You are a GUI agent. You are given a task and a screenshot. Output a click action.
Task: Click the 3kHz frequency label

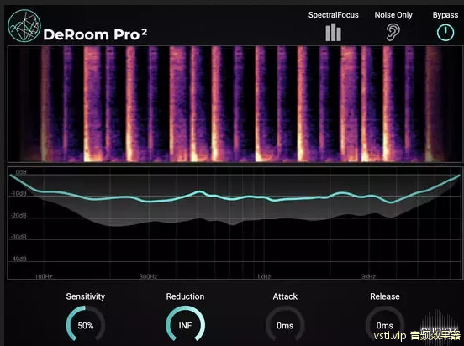368,276
